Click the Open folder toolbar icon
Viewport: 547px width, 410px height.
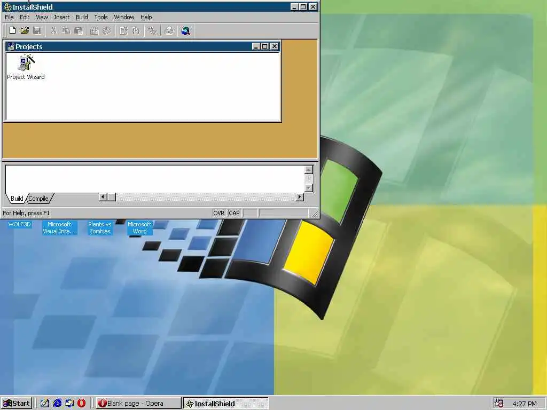[x=25, y=30]
